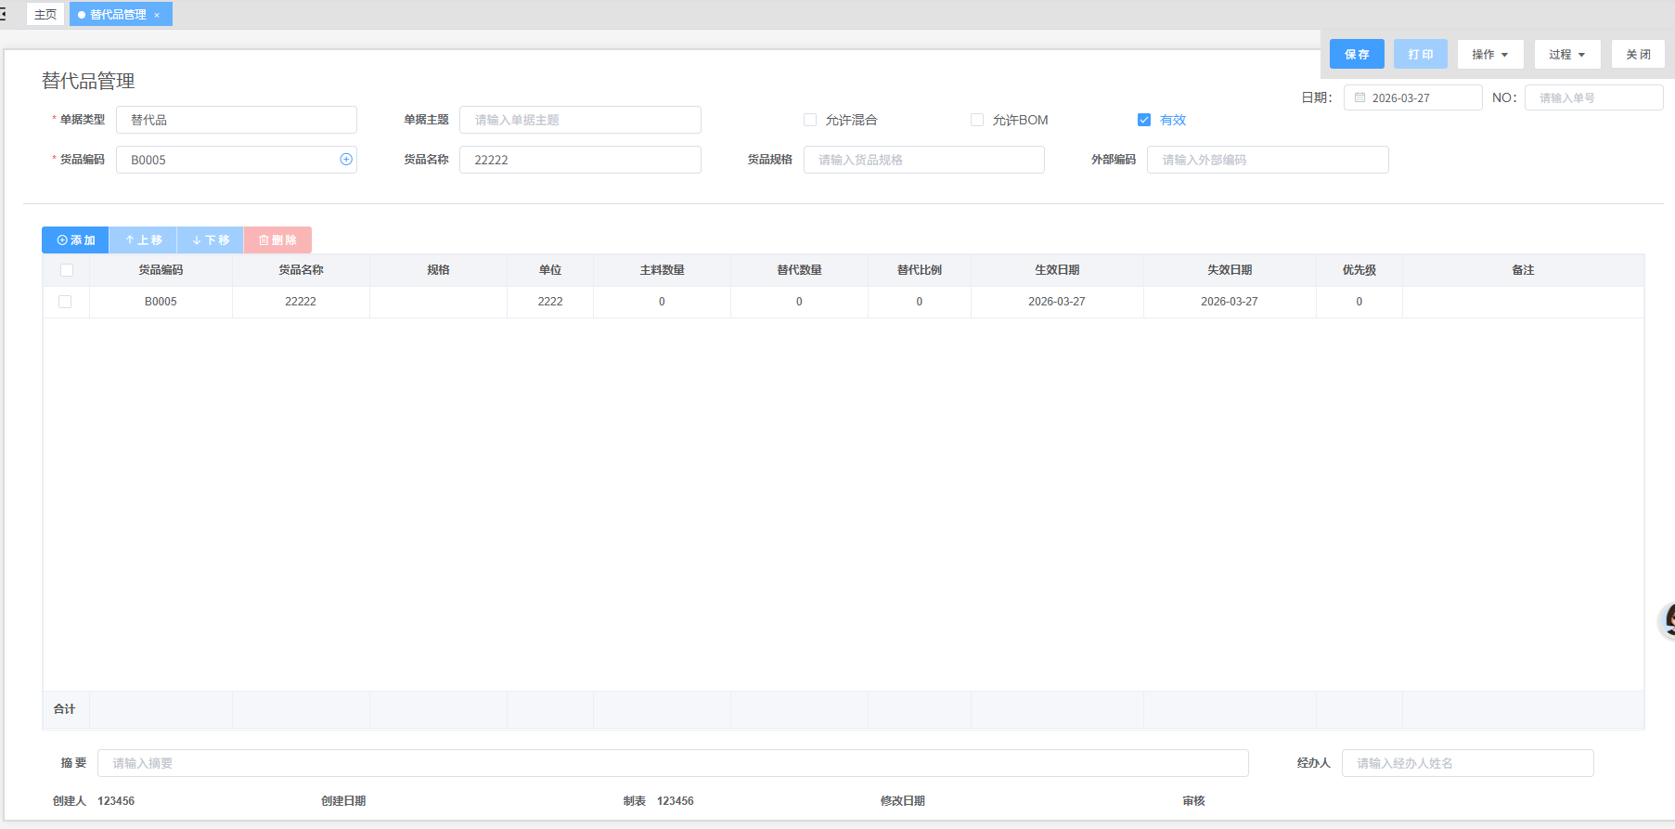Open the 操作 dropdown menu
This screenshot has width=1675, height=829.
coord(1489,55)
